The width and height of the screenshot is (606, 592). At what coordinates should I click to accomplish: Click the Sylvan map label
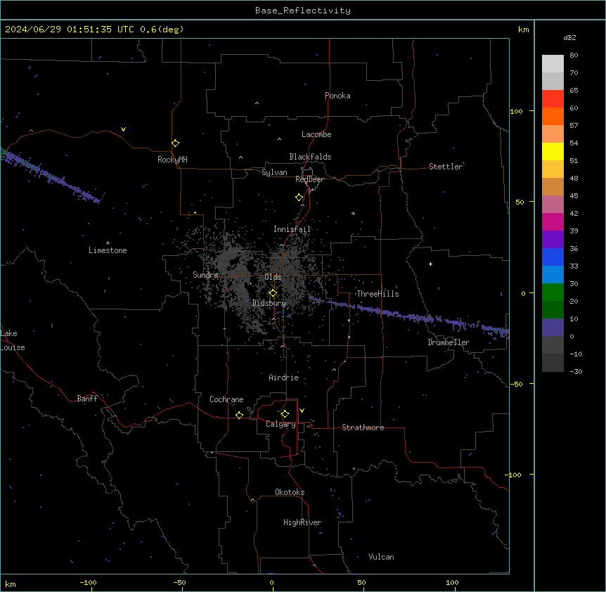tap(274, 172)
